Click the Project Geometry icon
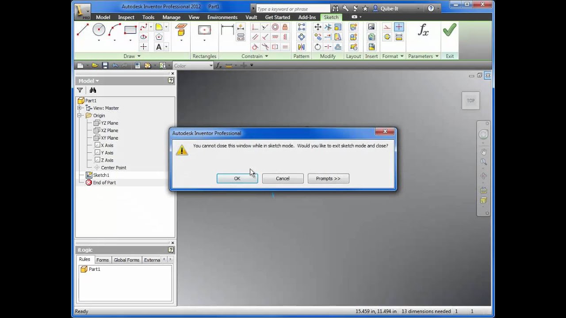The height and width of the screenshot is (318, 566). point(181,30)
